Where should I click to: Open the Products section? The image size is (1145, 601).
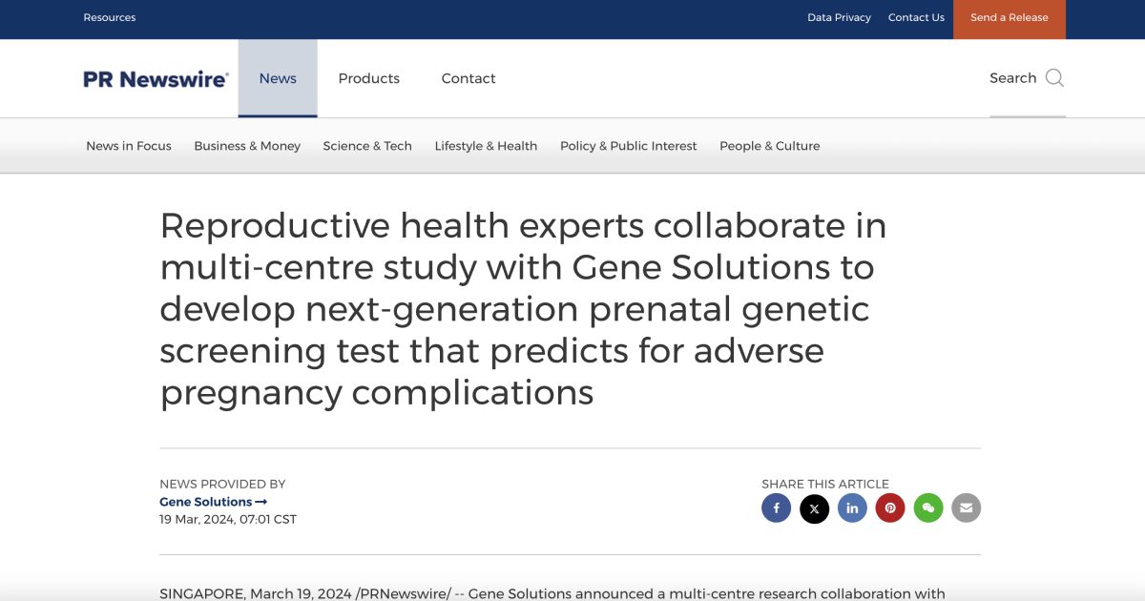click(368, 78)
